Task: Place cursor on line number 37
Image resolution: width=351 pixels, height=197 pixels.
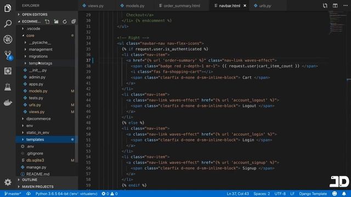Action: (x=88, y=60)
